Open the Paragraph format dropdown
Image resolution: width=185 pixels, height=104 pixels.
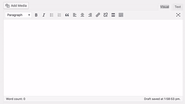pos(18,15)
